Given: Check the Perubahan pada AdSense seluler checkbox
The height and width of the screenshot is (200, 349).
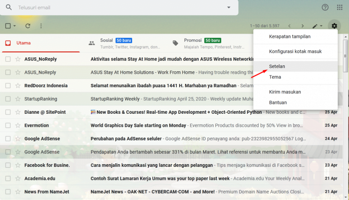Looking at the screenshot, I should coord(8,138).
